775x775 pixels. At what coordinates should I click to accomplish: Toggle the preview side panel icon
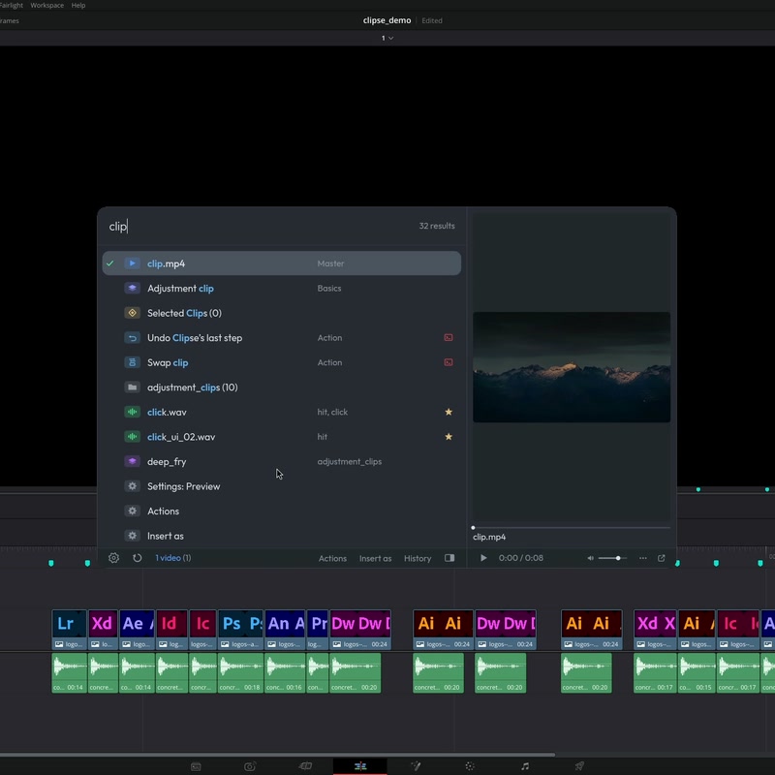449,558
